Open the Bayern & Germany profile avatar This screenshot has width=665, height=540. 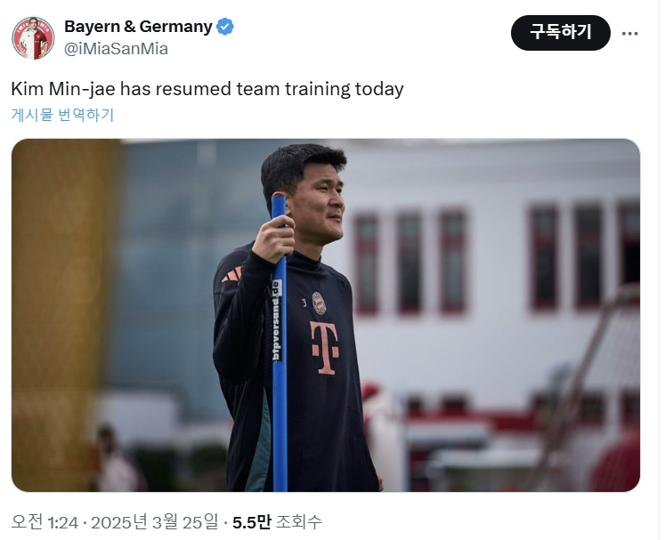(x=33, y=37)
